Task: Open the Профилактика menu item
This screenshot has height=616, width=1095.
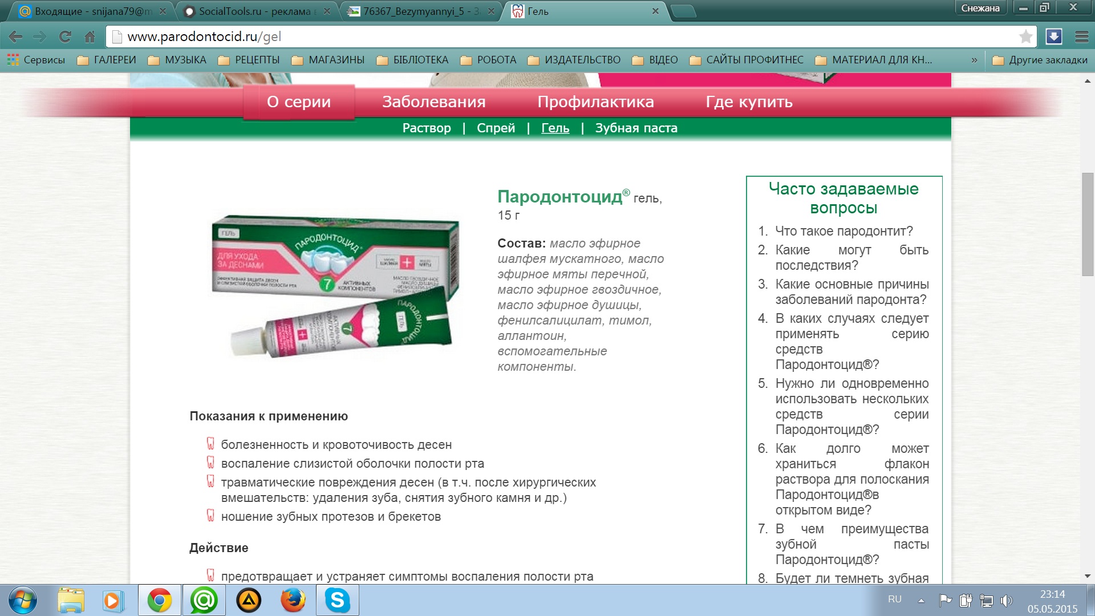Action: [x=595, y=102]
